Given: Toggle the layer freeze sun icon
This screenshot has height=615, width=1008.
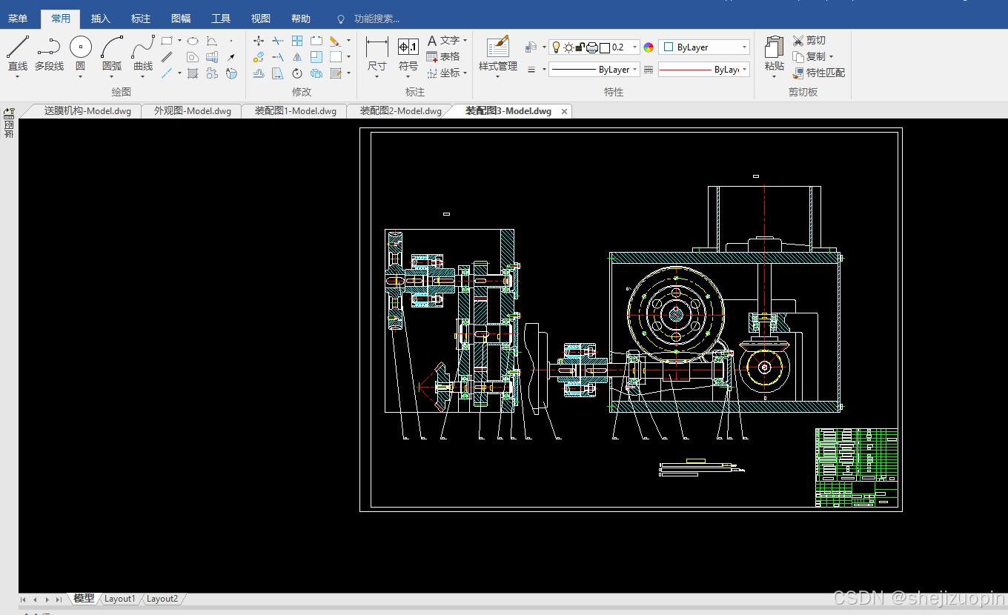Looking at the screenshot, I should 568,47.
